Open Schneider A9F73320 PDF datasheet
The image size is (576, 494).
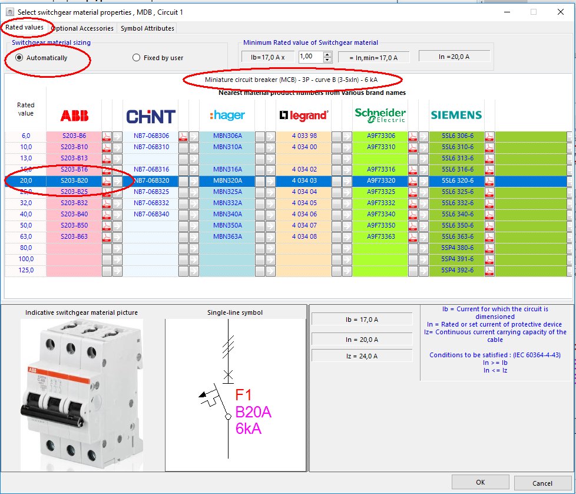pos(412,181)
